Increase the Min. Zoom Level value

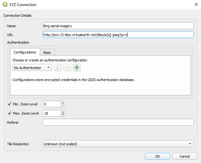(x=63, y=103)
